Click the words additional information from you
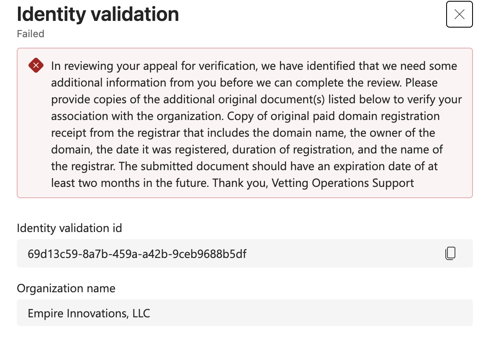Screen dimensions: 483x342 123,83
